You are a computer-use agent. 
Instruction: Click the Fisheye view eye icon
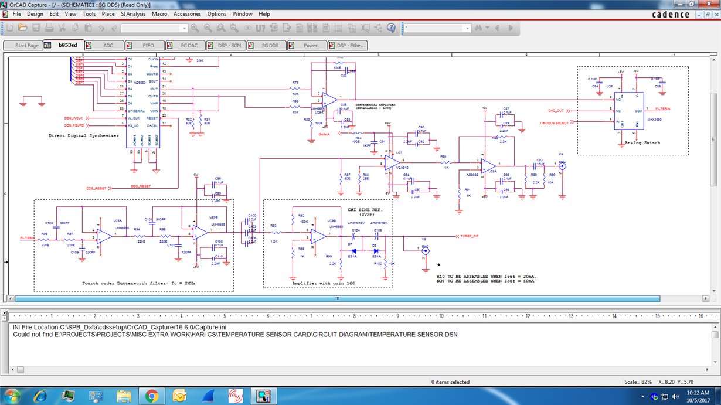247,28
